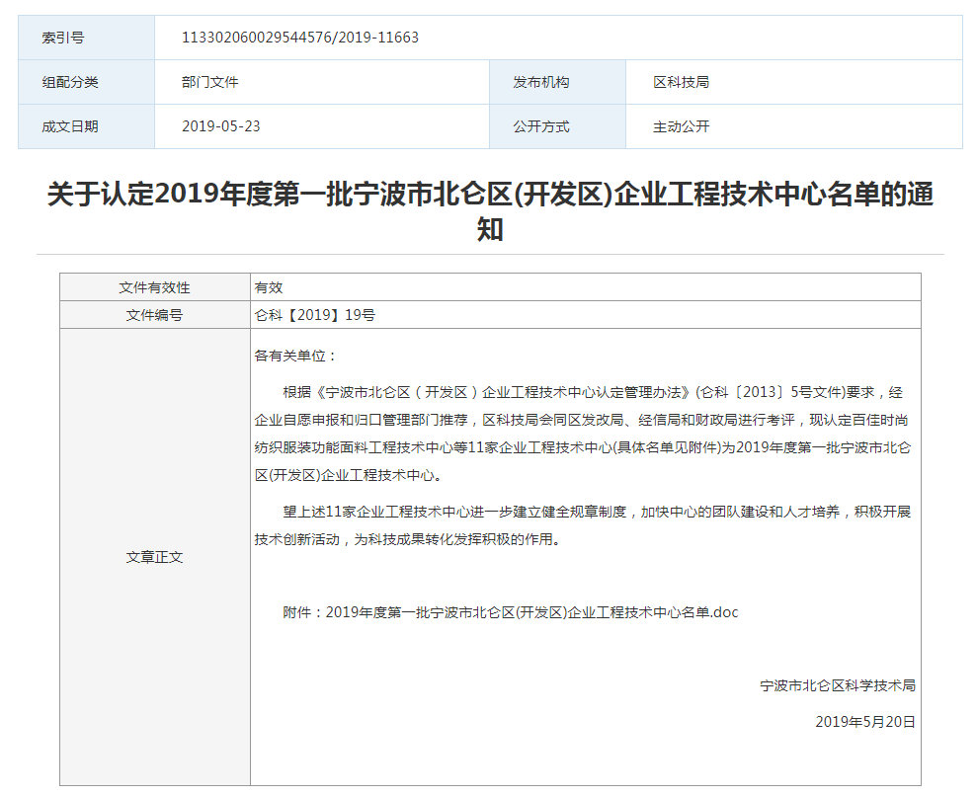Click the 索引号 label cell
Viewport: 977px width, 797px height.
coord(63,38)
